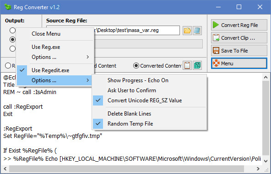
Task: Select the leftmost content radio button starting with R
Action: pyautogui.click(x=8, y=65)
